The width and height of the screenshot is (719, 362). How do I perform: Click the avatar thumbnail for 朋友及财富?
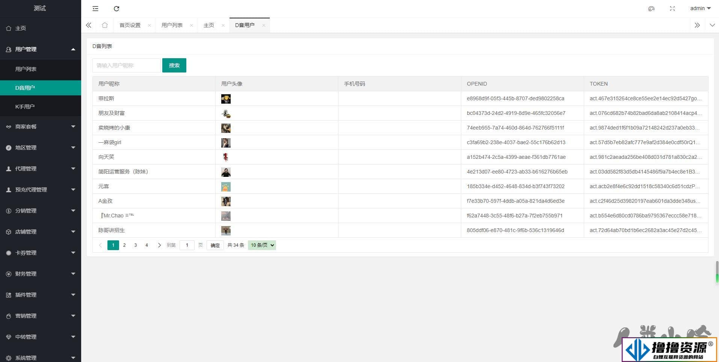[226, 113]
